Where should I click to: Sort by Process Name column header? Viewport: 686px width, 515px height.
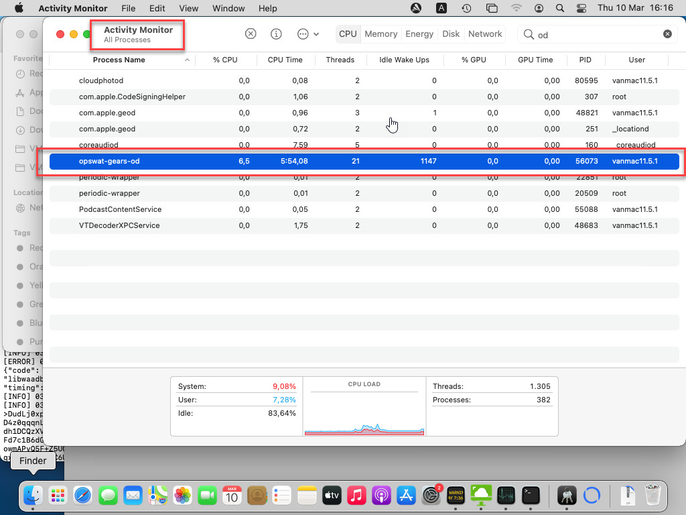119,60
